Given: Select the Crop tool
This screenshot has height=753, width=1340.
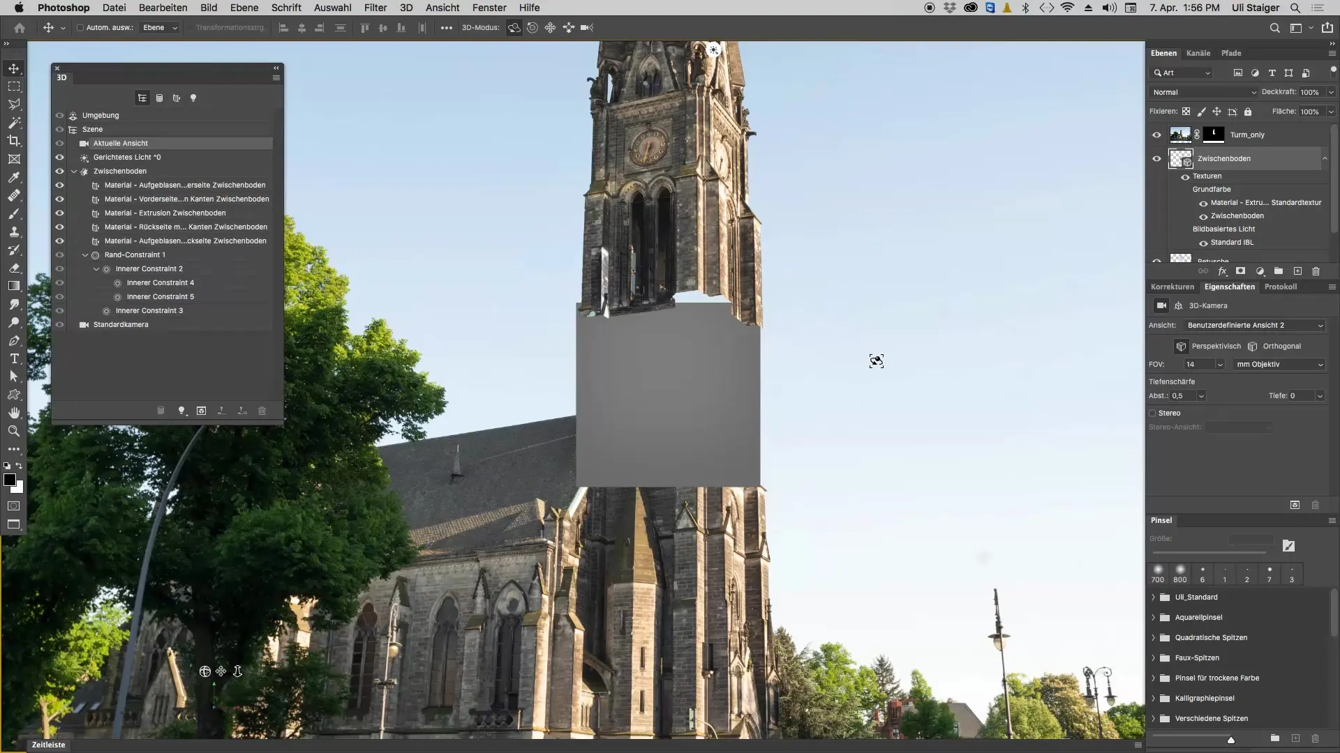Looking at the screenshot, I should tap(14, 141).
